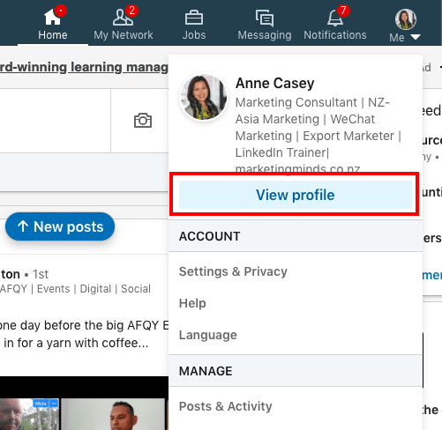Click Anne Casey's large profile photo
442x430 pixels.
(204, 97)
